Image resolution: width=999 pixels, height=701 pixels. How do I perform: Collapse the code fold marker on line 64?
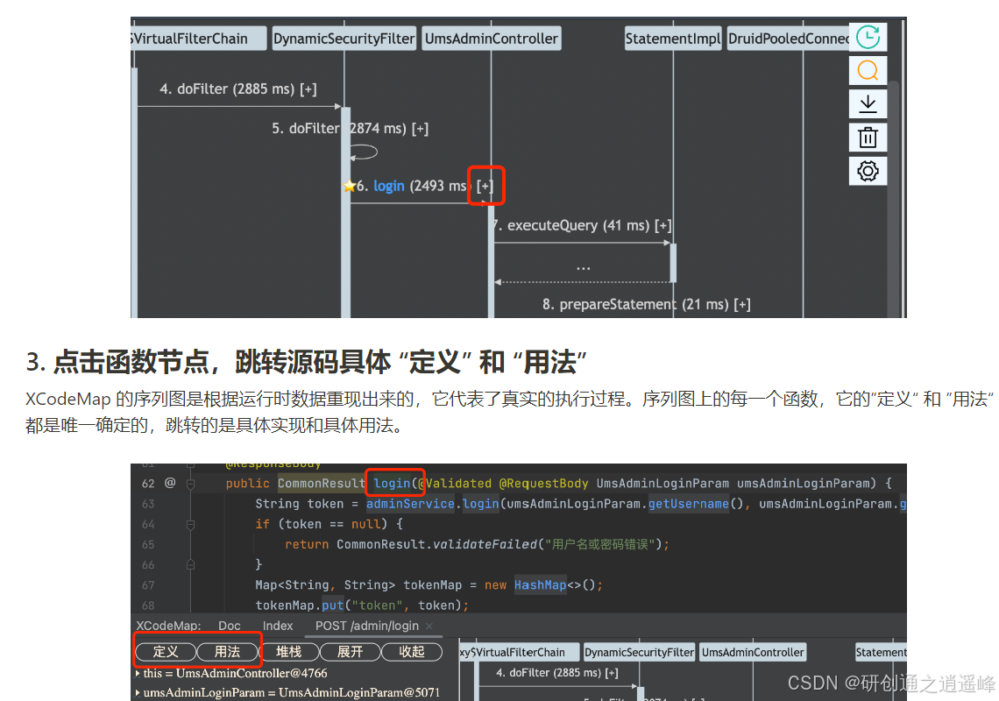190,525
